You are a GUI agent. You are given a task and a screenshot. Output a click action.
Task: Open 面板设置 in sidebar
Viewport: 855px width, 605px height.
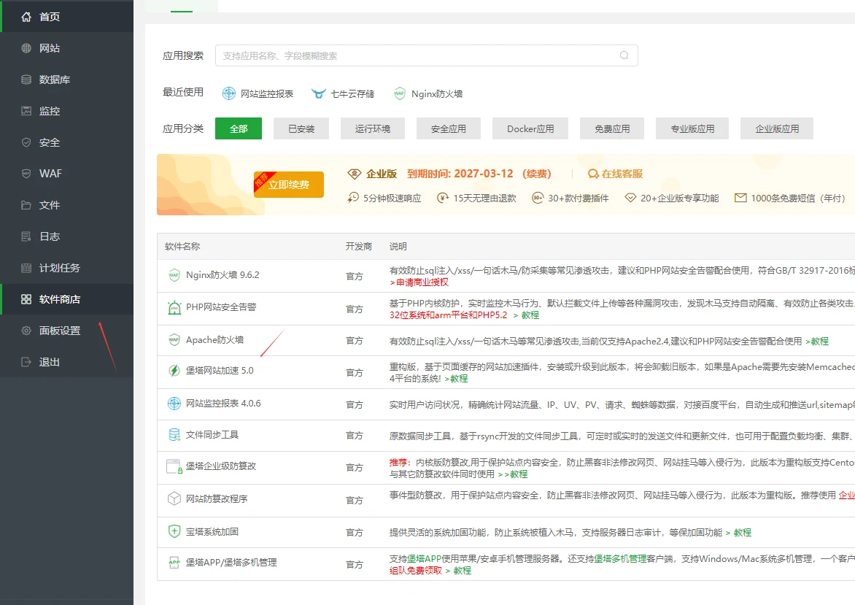pos(66,331)
